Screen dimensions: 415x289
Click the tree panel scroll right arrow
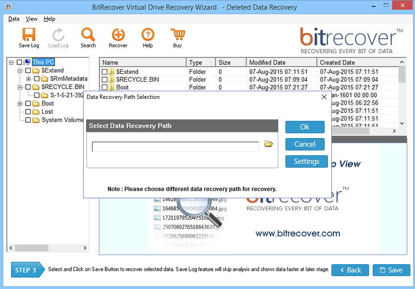85,248
